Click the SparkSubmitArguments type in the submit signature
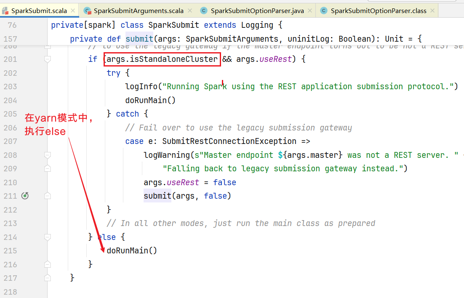Screen dimensions: 464x298 pos(232,39)
